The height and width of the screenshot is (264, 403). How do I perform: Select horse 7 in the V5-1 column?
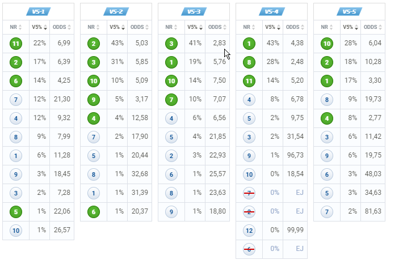click(16, 100)
